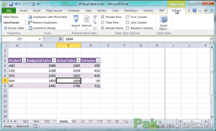Open the Product column filter dropdown
This screenshot has width=216, height=131.
click(24, 60)
